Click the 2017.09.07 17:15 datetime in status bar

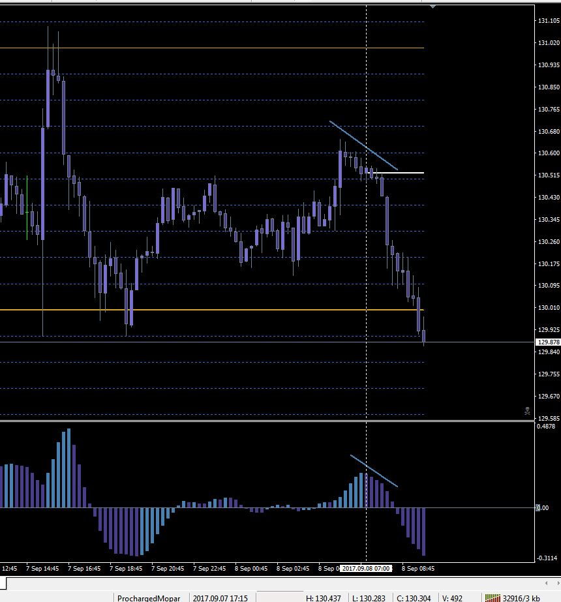pyautogui.click(x=220, y=598)
